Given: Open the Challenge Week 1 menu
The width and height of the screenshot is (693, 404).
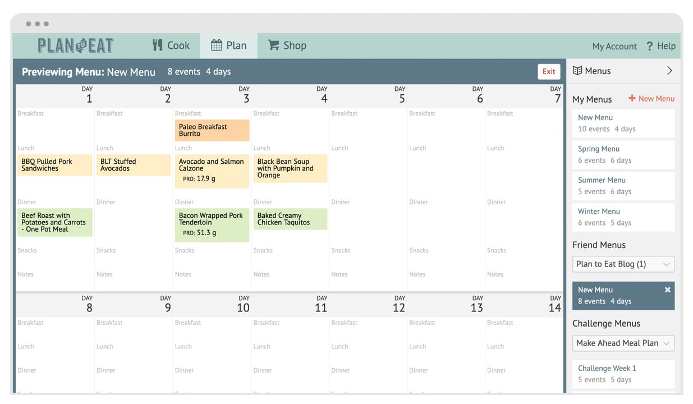Looking at the screenshot, I should 623,374.
